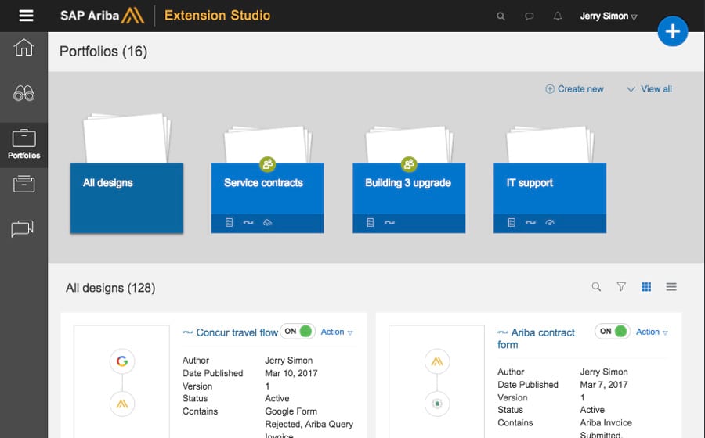The image size is (705, 438).
Task: Open the hamburger menu in top bar
Action: point(26,16)
